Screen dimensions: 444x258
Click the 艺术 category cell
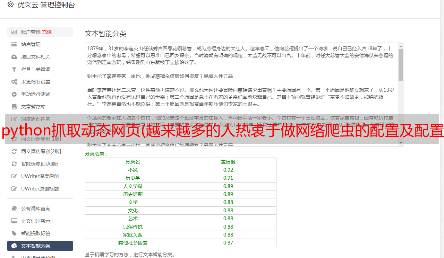tap(133, 219)
